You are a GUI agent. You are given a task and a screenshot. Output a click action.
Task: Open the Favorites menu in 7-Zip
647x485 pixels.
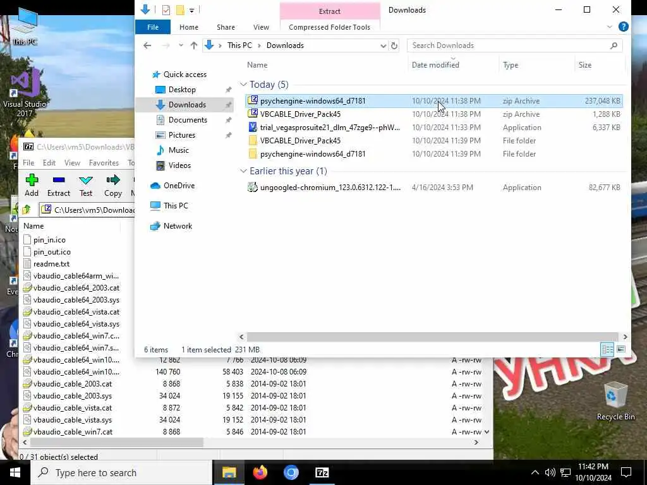click(104, 163)
